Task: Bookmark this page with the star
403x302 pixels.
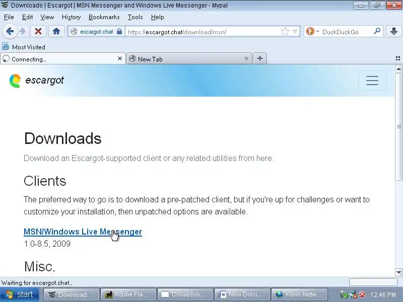Action: click(285, 32)
